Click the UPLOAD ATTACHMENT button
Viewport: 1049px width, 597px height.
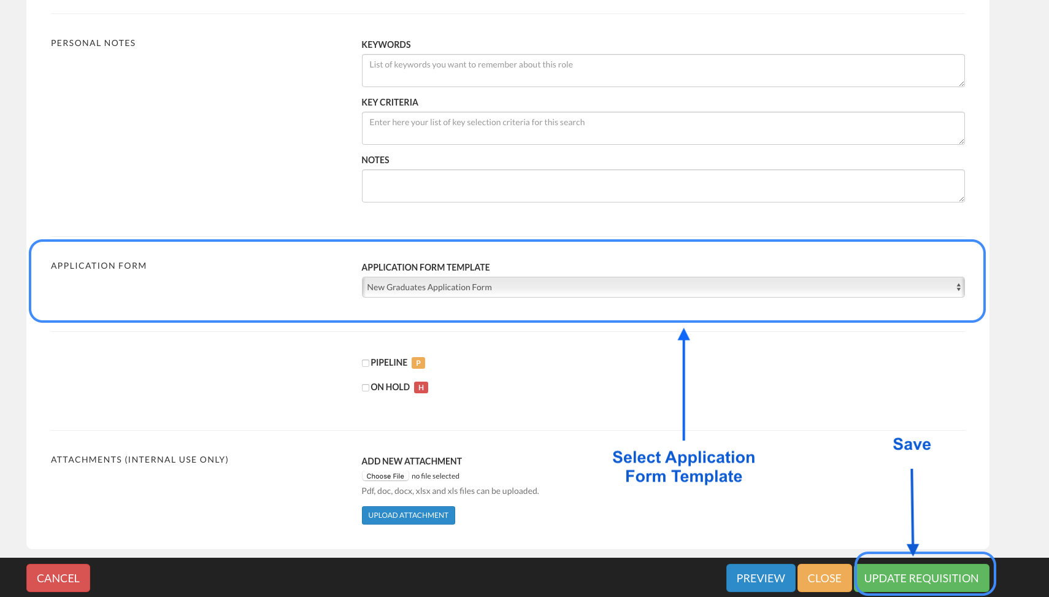coord(408,515)
